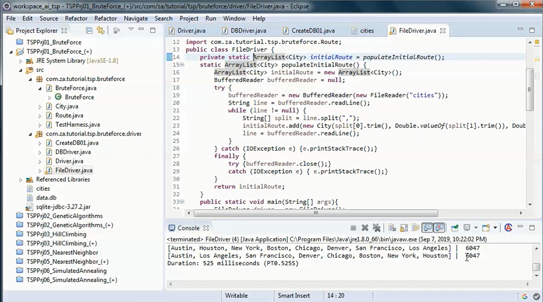This screenshot has width=543, height=302.
Task: Clear the Console output
Action: [x=392, y=228]
